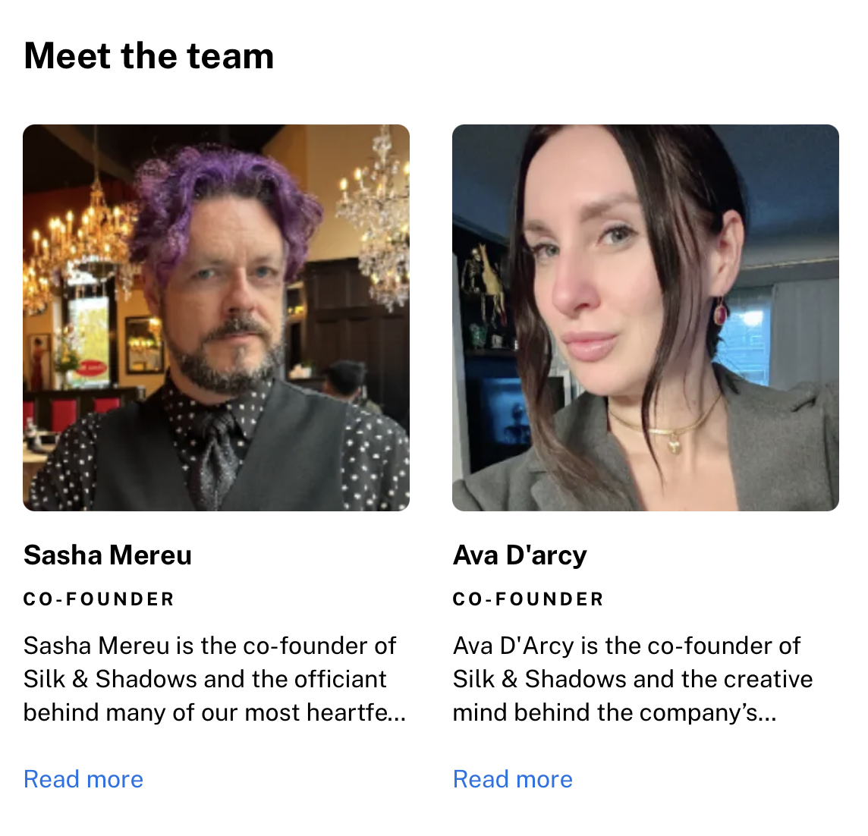Click the red gem earring in Ava's photo
This screenshot has height=836, width=868.
click(x=719, y=313)
